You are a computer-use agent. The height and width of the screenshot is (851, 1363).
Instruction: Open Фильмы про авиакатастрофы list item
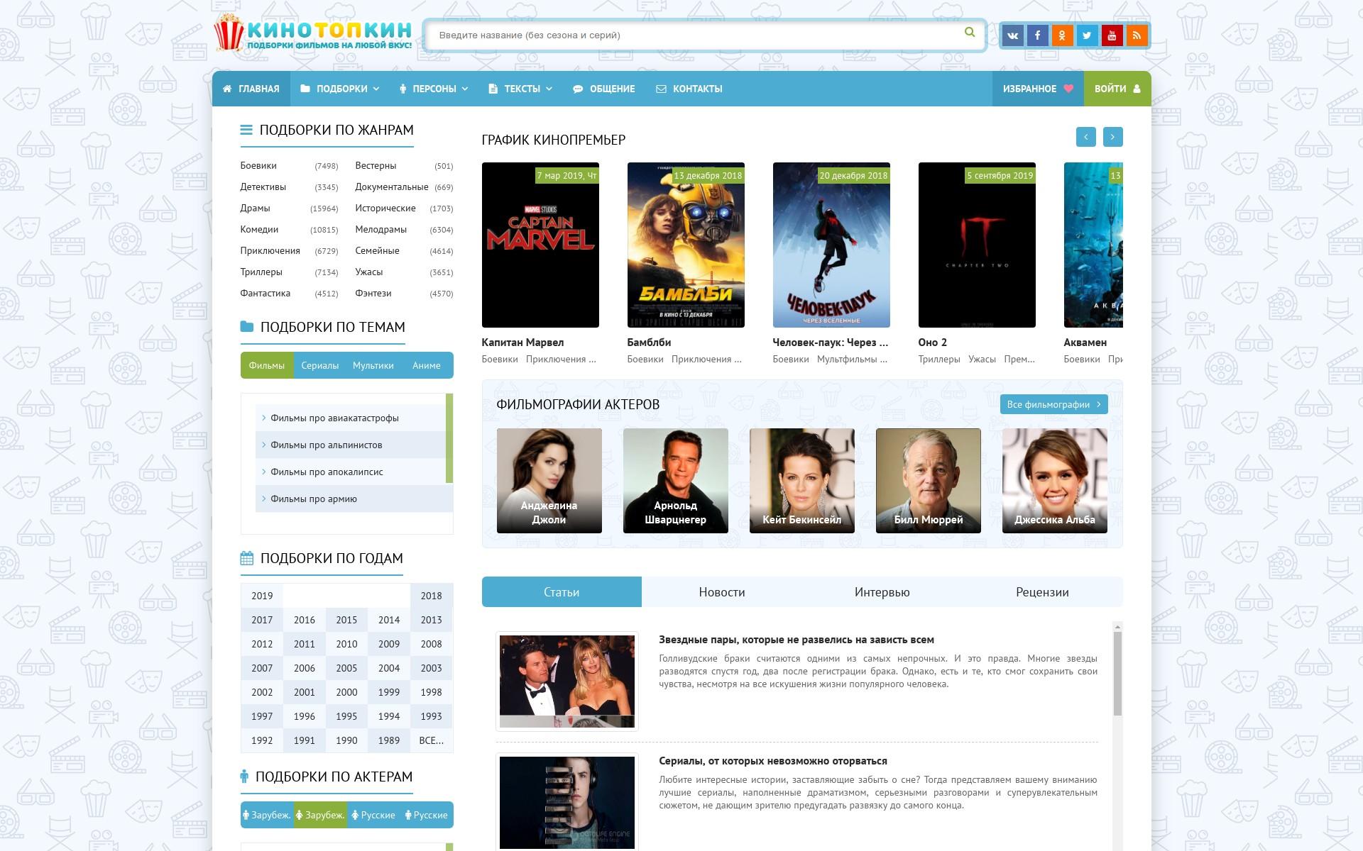tap(351, 418)
